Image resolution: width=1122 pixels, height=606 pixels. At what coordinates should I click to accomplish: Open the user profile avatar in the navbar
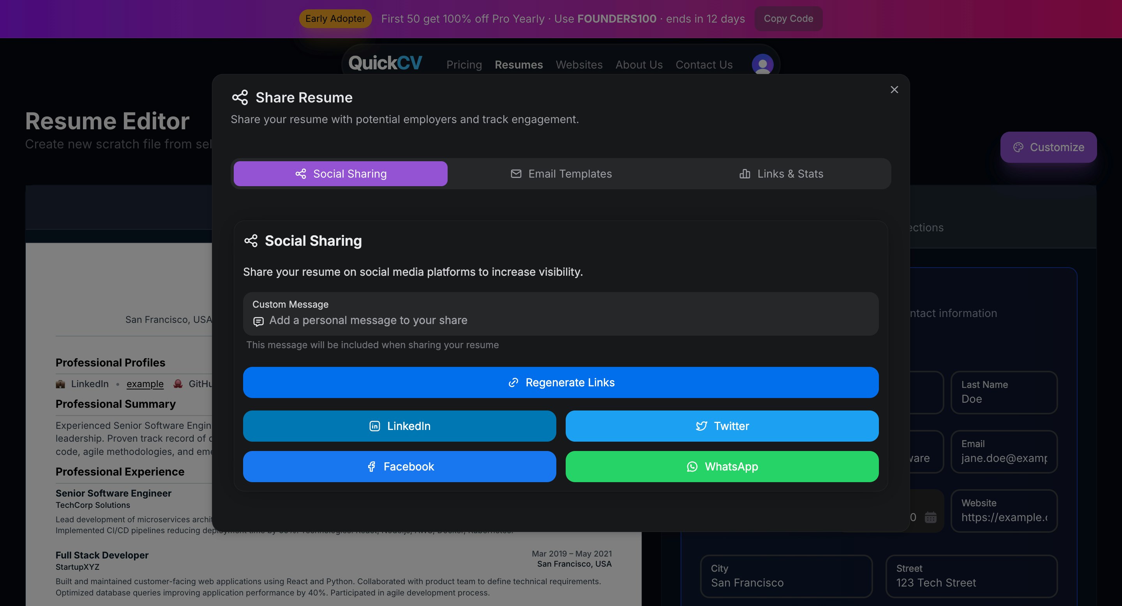762,64
